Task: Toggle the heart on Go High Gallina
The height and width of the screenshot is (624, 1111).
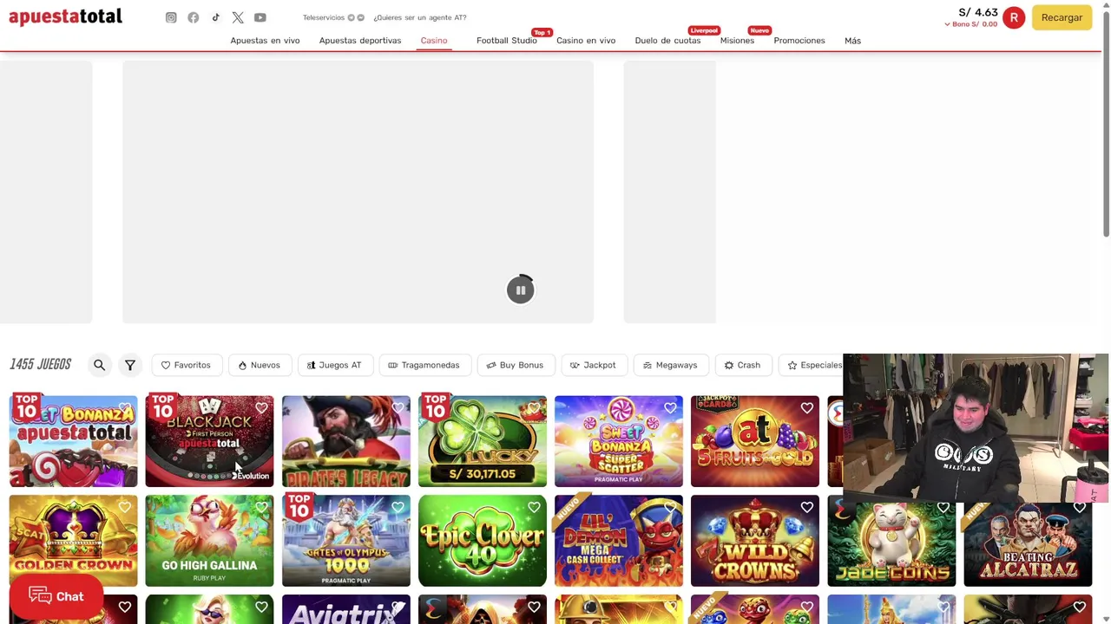Action: coord(261,508)
